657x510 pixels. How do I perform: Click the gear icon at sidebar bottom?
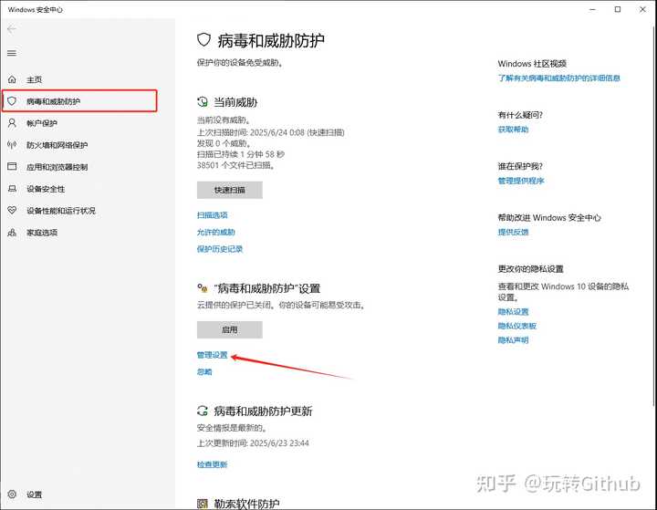pyautogui.click(x=12, y=494)
